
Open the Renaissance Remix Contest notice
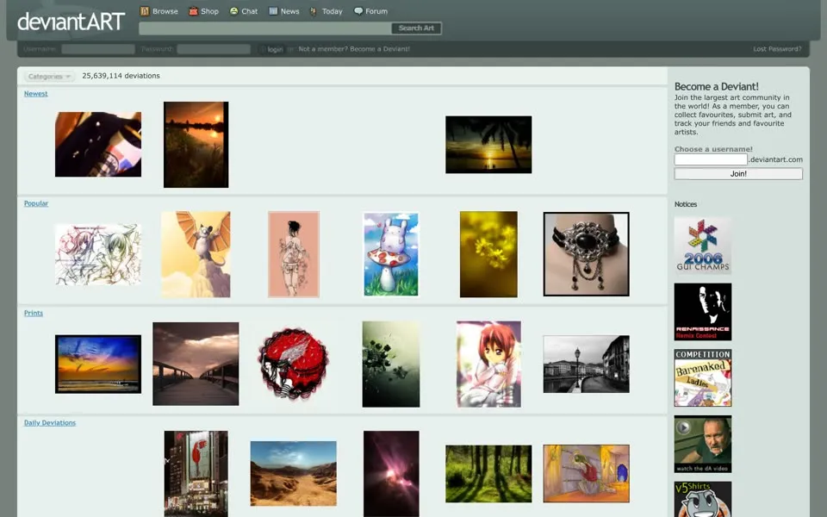click(x=703, y=312)
